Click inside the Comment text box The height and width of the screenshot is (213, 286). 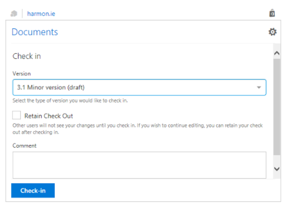[139, 165]
